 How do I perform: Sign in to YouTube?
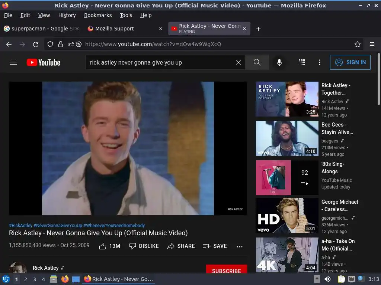coord(350,62)
